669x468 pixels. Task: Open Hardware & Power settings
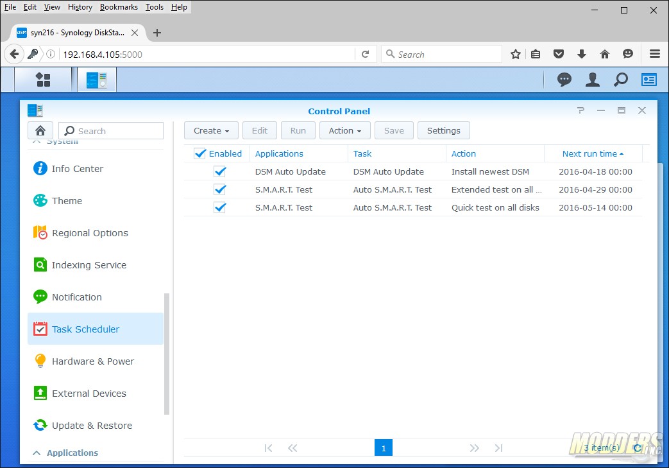(96, 361)
